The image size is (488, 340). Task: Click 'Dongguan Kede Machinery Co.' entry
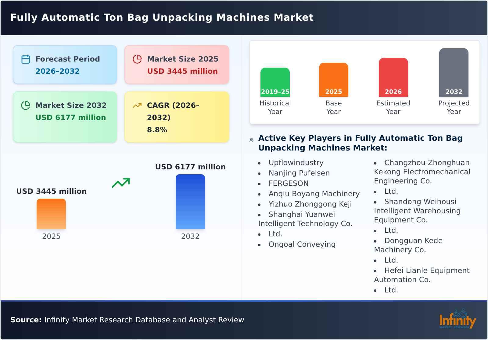(x=408, y=245)
